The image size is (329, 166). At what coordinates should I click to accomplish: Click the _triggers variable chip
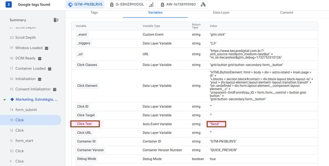point(84,43)
